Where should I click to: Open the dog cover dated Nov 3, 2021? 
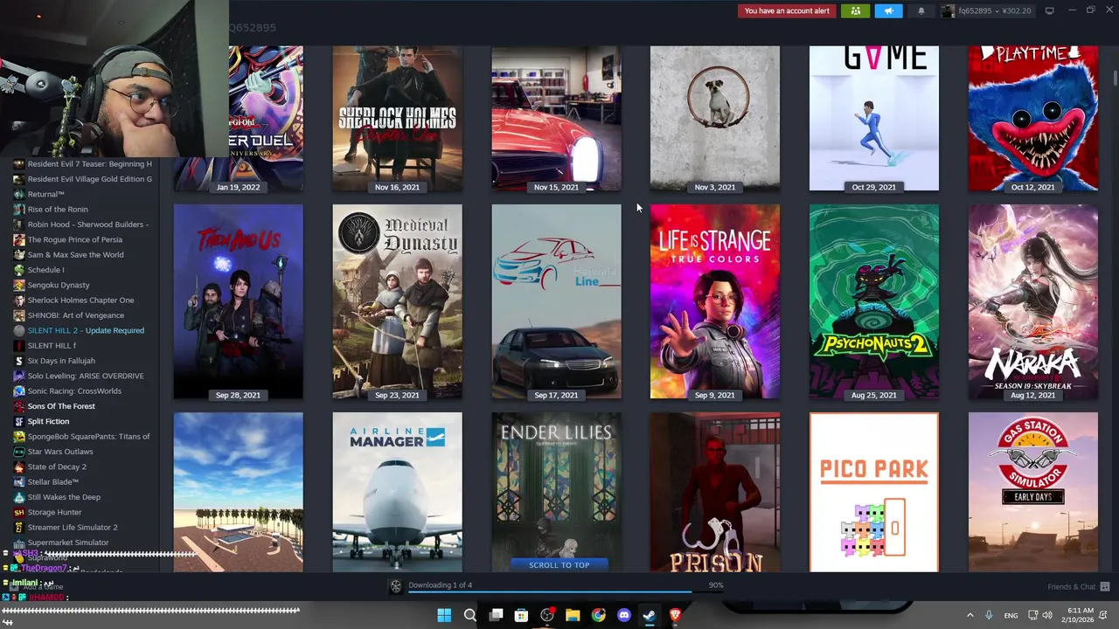pyautogui.click(x=714, y=118)
